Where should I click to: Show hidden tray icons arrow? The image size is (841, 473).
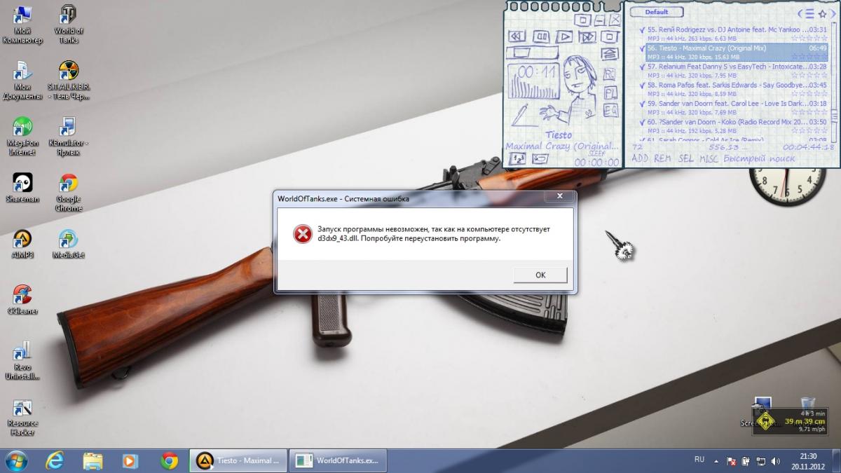coord(716,461)
